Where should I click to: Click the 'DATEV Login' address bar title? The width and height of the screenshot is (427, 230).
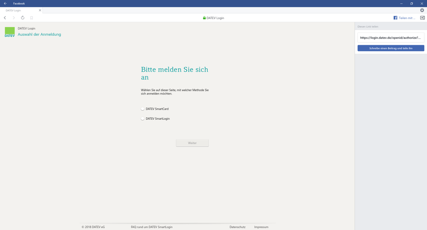[215, 18]
